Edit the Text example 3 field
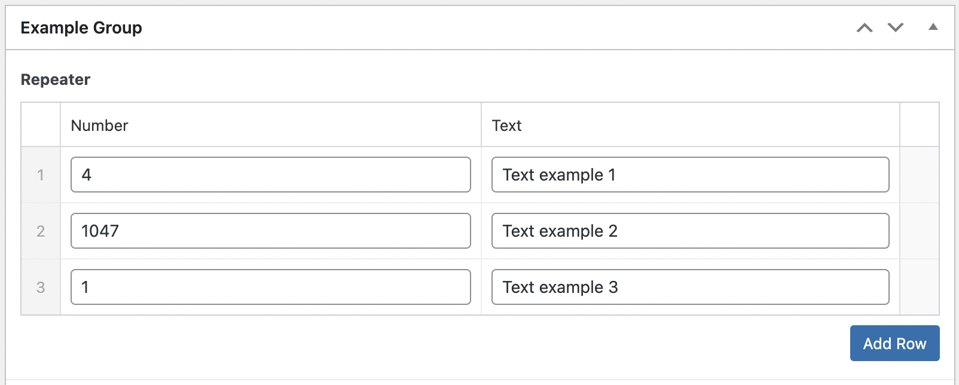This screenshot has width=959, height=385. coord(690,287)
